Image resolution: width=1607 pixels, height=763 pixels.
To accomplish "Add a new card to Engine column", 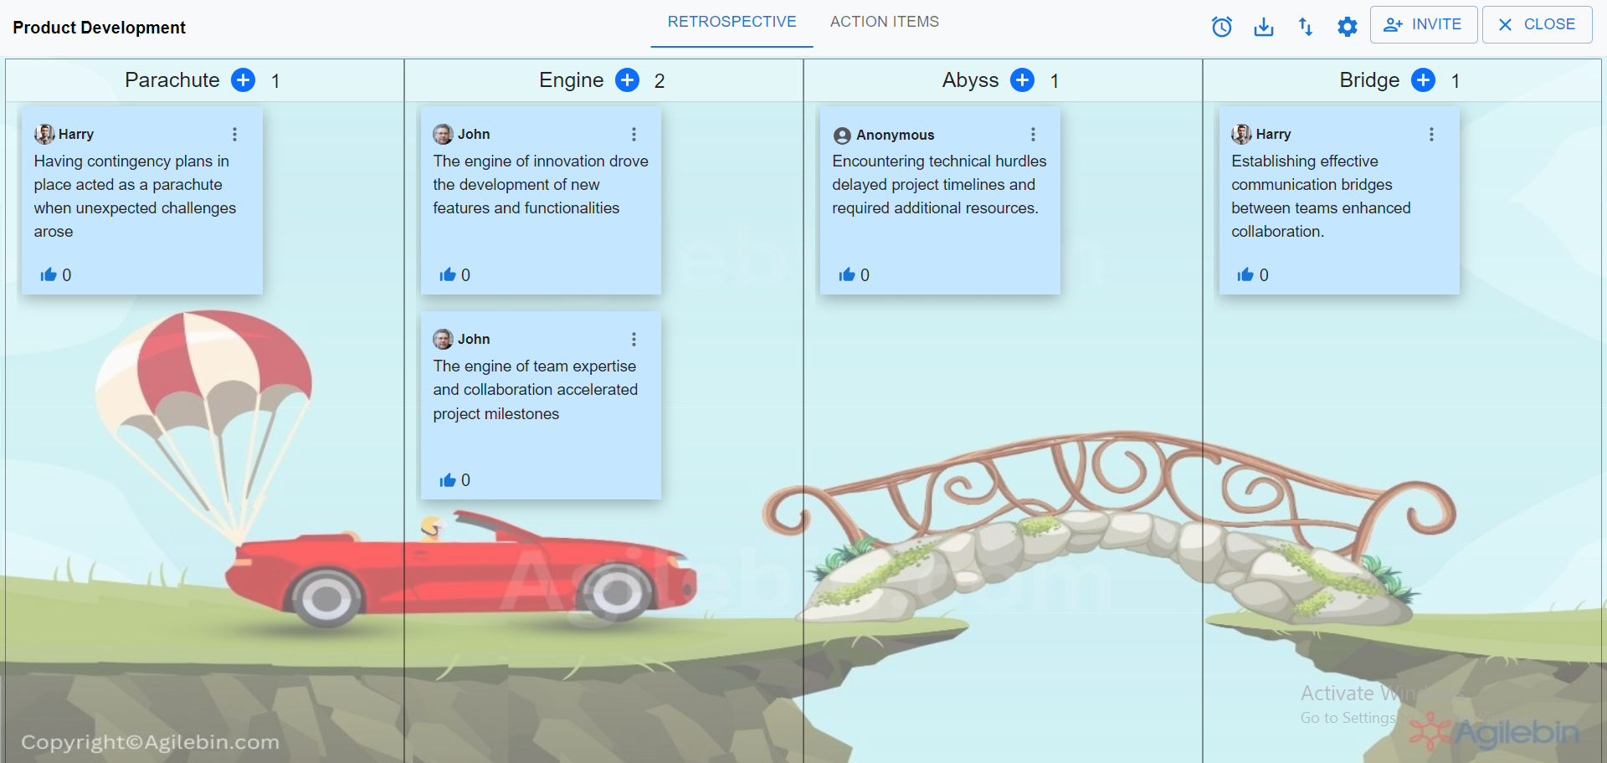I will (x=627, y=79).
